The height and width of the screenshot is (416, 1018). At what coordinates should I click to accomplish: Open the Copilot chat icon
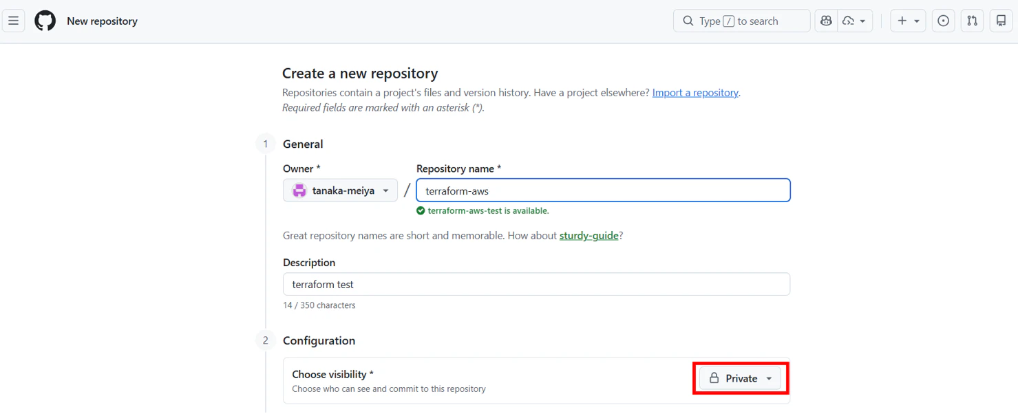[826, 21]
